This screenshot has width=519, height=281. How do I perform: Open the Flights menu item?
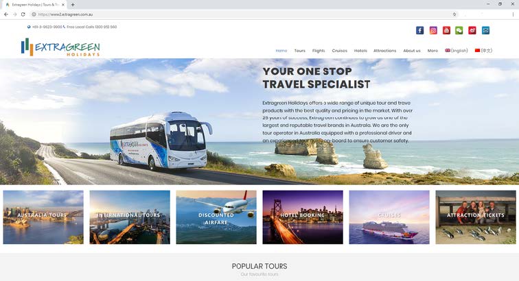point(319,51)
